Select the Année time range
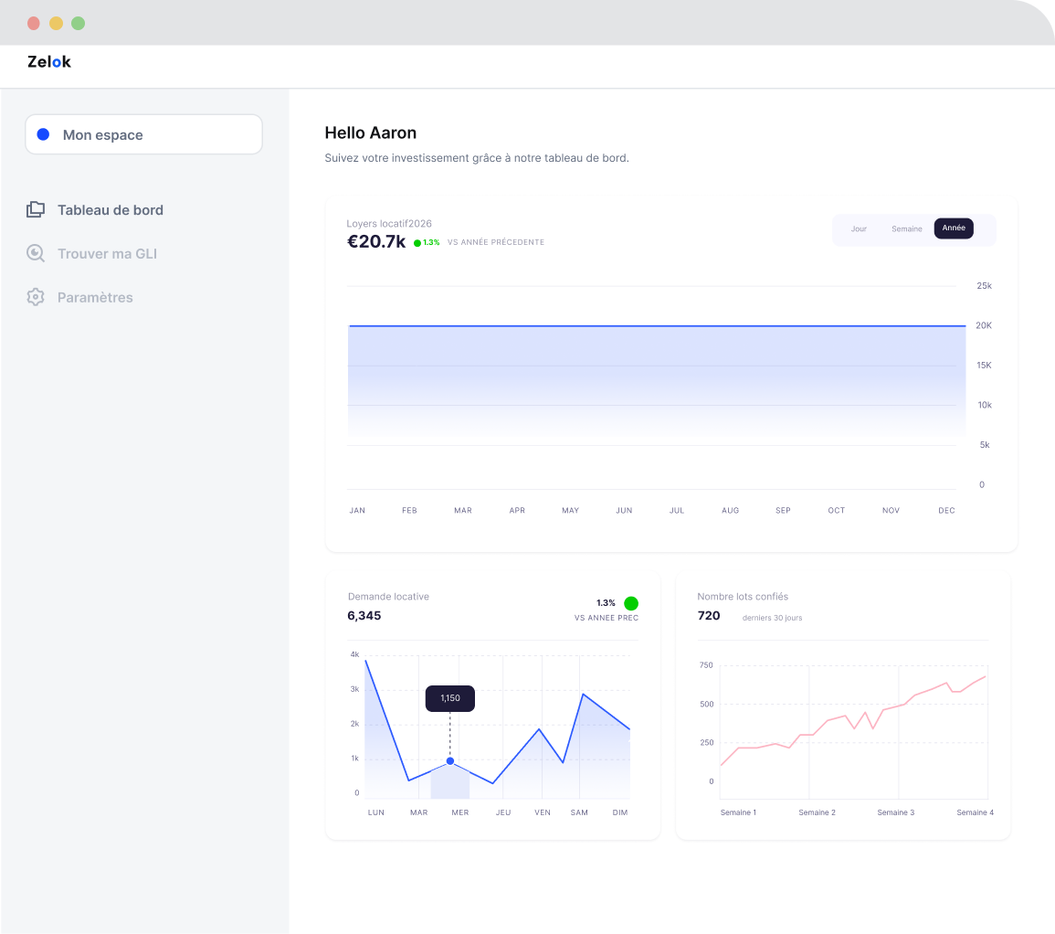Image resolution: width=1055 pixels, height=934 pixels. click(954, 228)
